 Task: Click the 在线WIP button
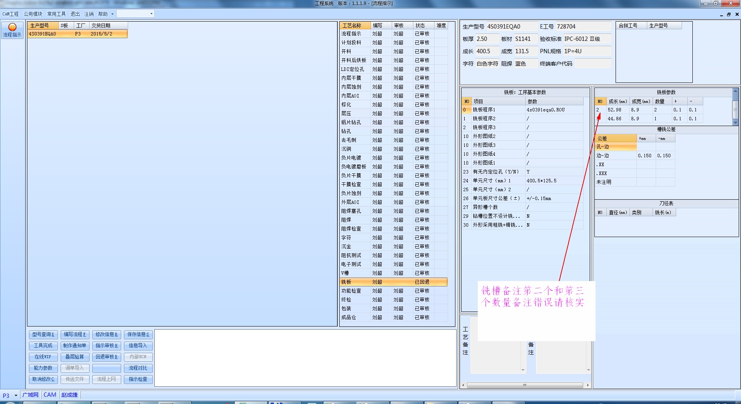click(x=43, y=357)
